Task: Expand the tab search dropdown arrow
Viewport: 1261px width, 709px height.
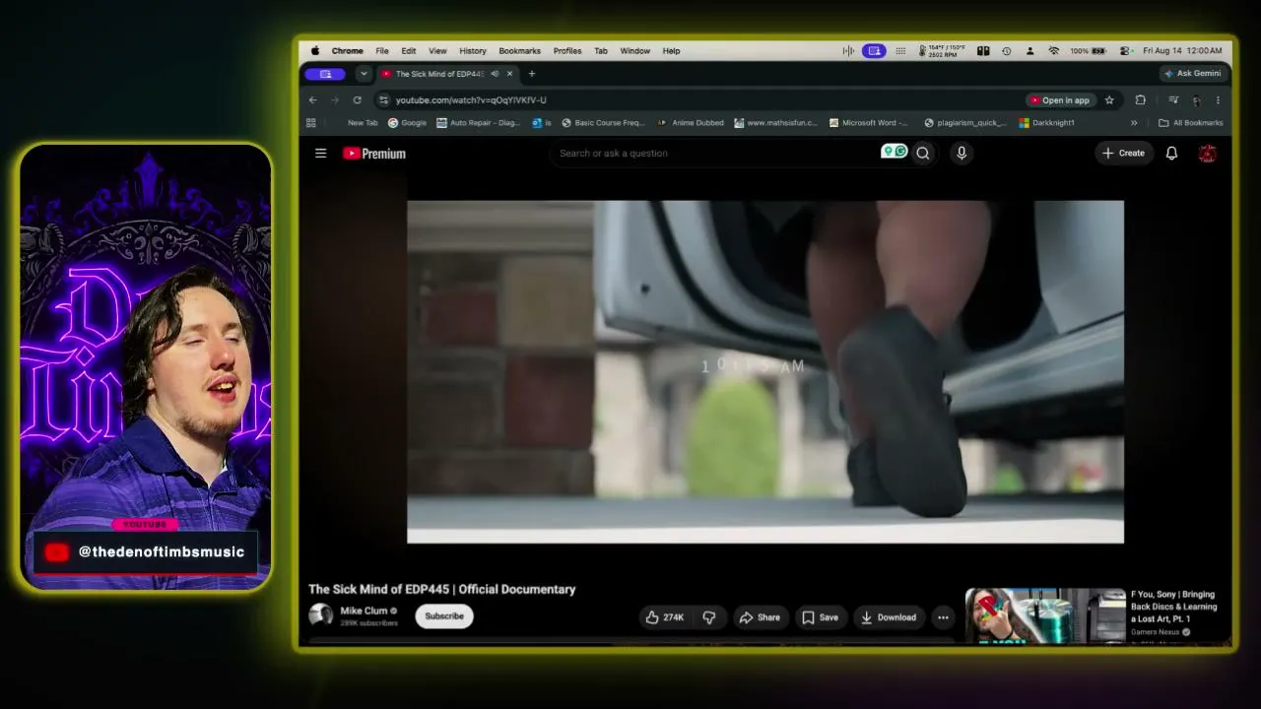Action: click(364, 74)
